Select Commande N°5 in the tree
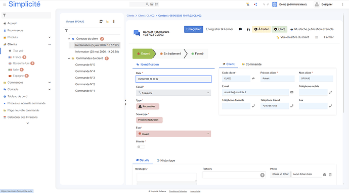349x193 pixels. coord(85,65)
